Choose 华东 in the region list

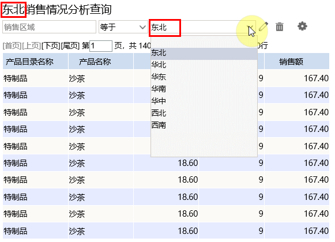(x=204, y=77)
